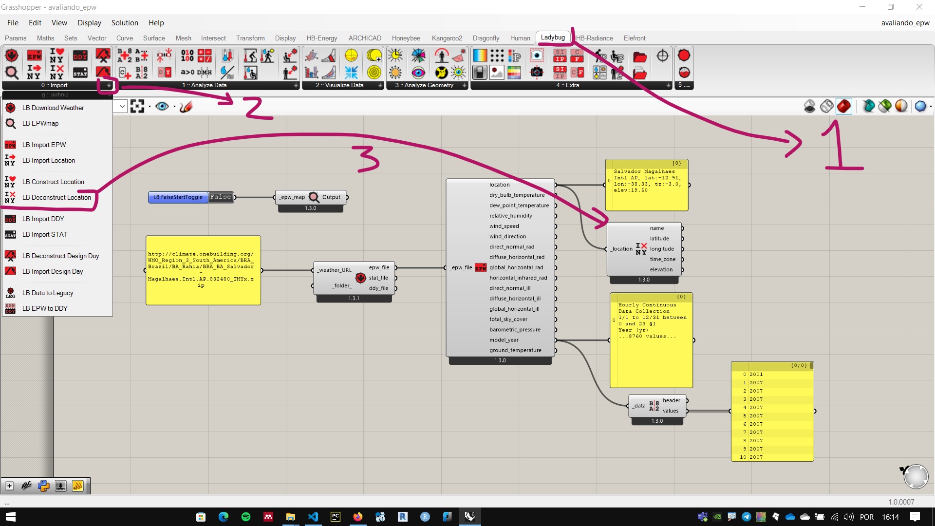Click the 010 100 binary data ribbon icon
Screen dimensions: 935x526
[187, 56]
